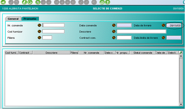Switch to the Promotie tab
Viewport: 185px width, 109px height.
click(x=30, y=19)
